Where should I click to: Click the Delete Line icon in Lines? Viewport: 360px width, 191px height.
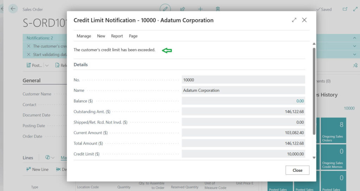tap(58, 169)
